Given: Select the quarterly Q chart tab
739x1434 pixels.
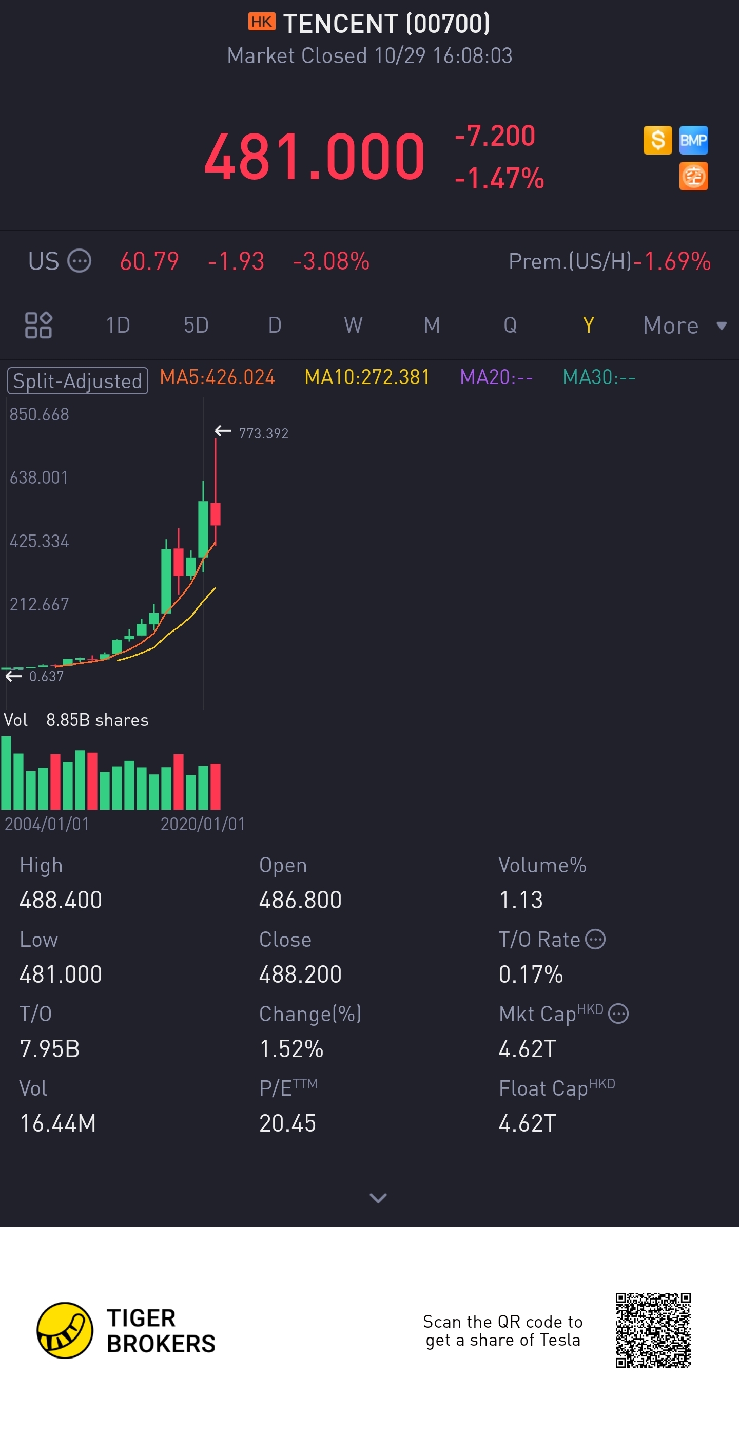Looking at the screenshot, I should point(510,325).
